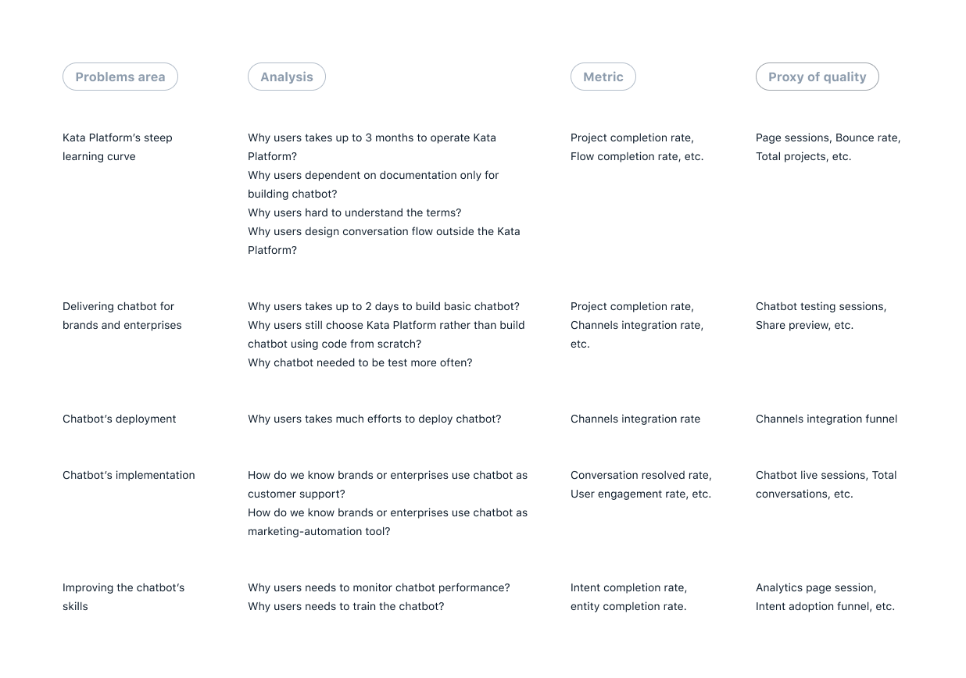Select the Chatbot's deployment problem area
Screen dimensions: 966x678
click(x=120, y=419)
